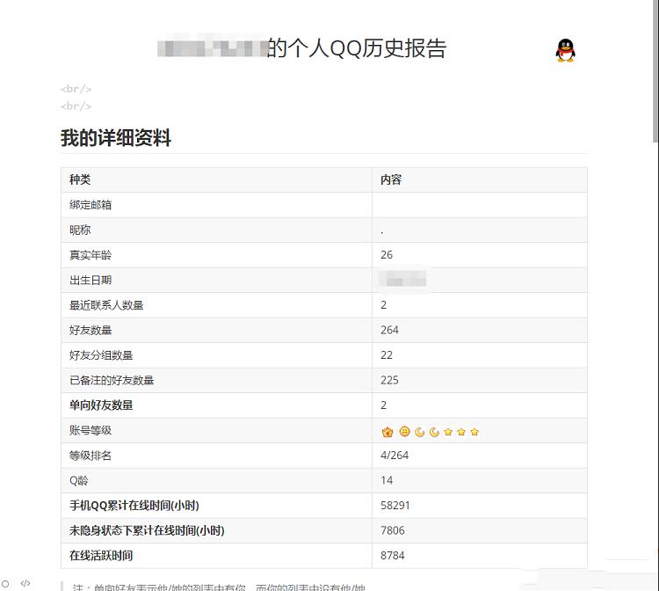The height and width of the screenshot is (591, 659).
Task: Click the 昵称 cell
Action: (216, 230)
